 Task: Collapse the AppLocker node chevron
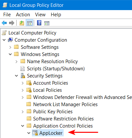pyautogui.click(x=29, y=133)
